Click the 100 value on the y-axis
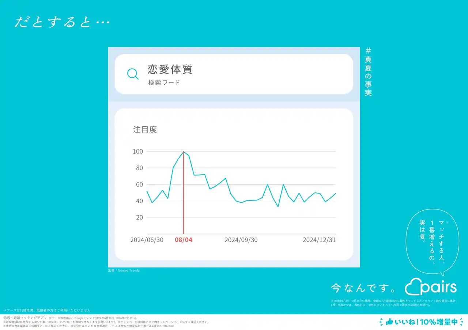Image resolution: width=468 pixels, height=330 pixels. (x=137, y=151)
